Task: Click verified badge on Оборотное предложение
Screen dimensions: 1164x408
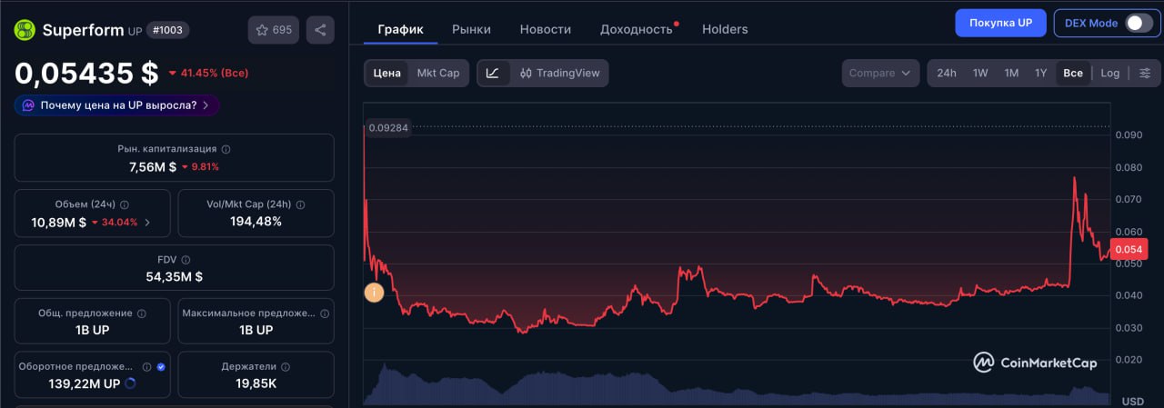Action: pyautogui.click(x=161, y=367)
